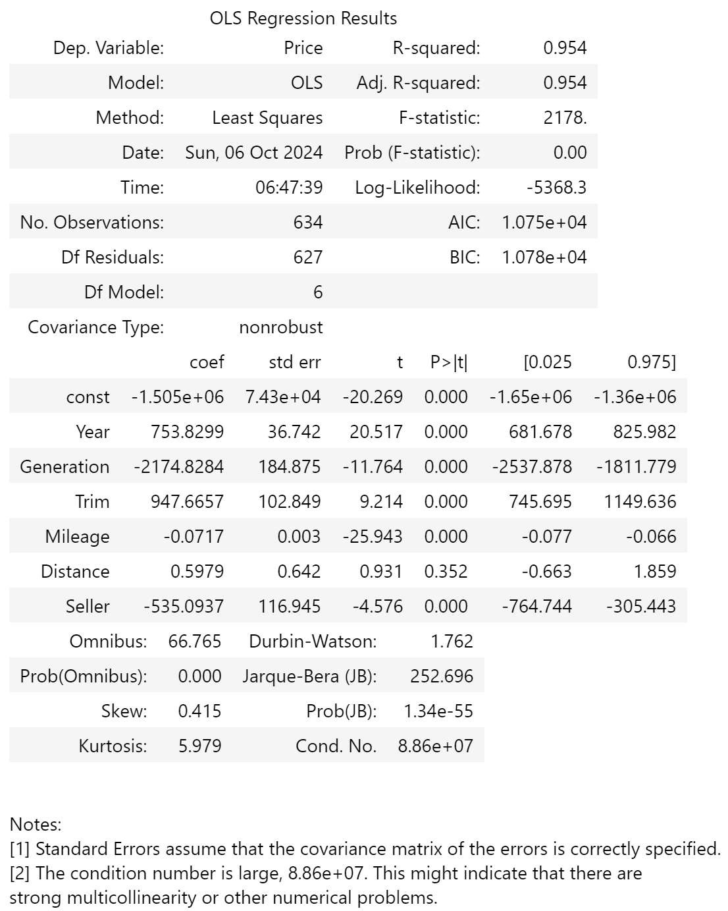Select the const row label
The image size is (728, 911).
(x=88, y=397)
